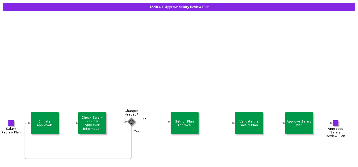Click the 'No' branch label
This screenshot has height=167, width=358.
[144, 119]
